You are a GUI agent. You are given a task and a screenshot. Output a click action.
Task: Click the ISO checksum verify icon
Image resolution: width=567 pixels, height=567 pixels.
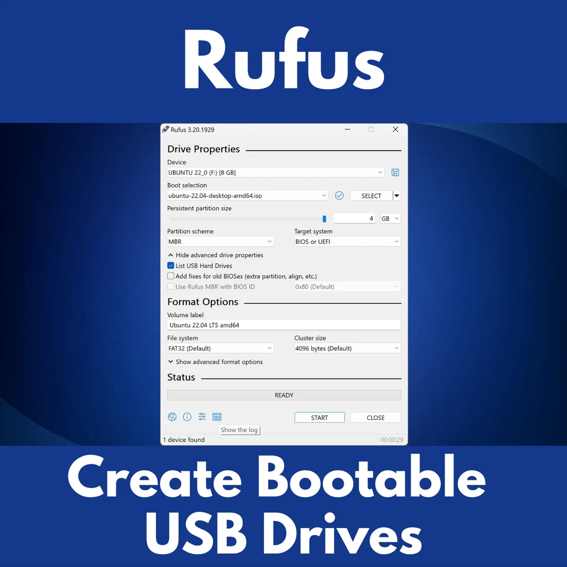click(x=339, y=195)
